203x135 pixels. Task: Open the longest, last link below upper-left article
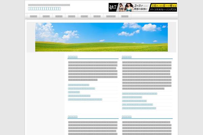[85, 99]
